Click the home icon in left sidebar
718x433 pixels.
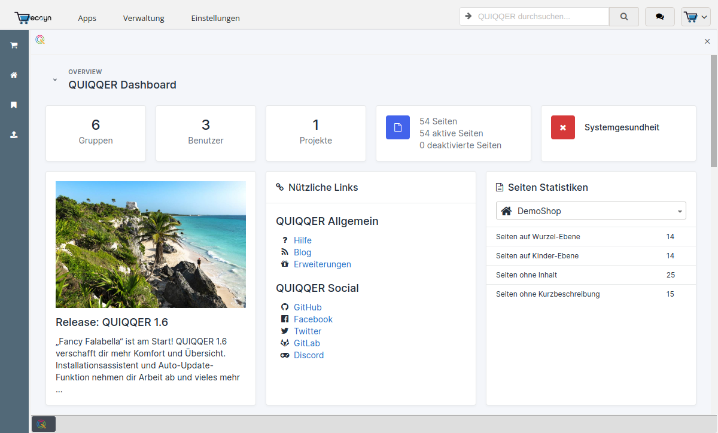14,75
